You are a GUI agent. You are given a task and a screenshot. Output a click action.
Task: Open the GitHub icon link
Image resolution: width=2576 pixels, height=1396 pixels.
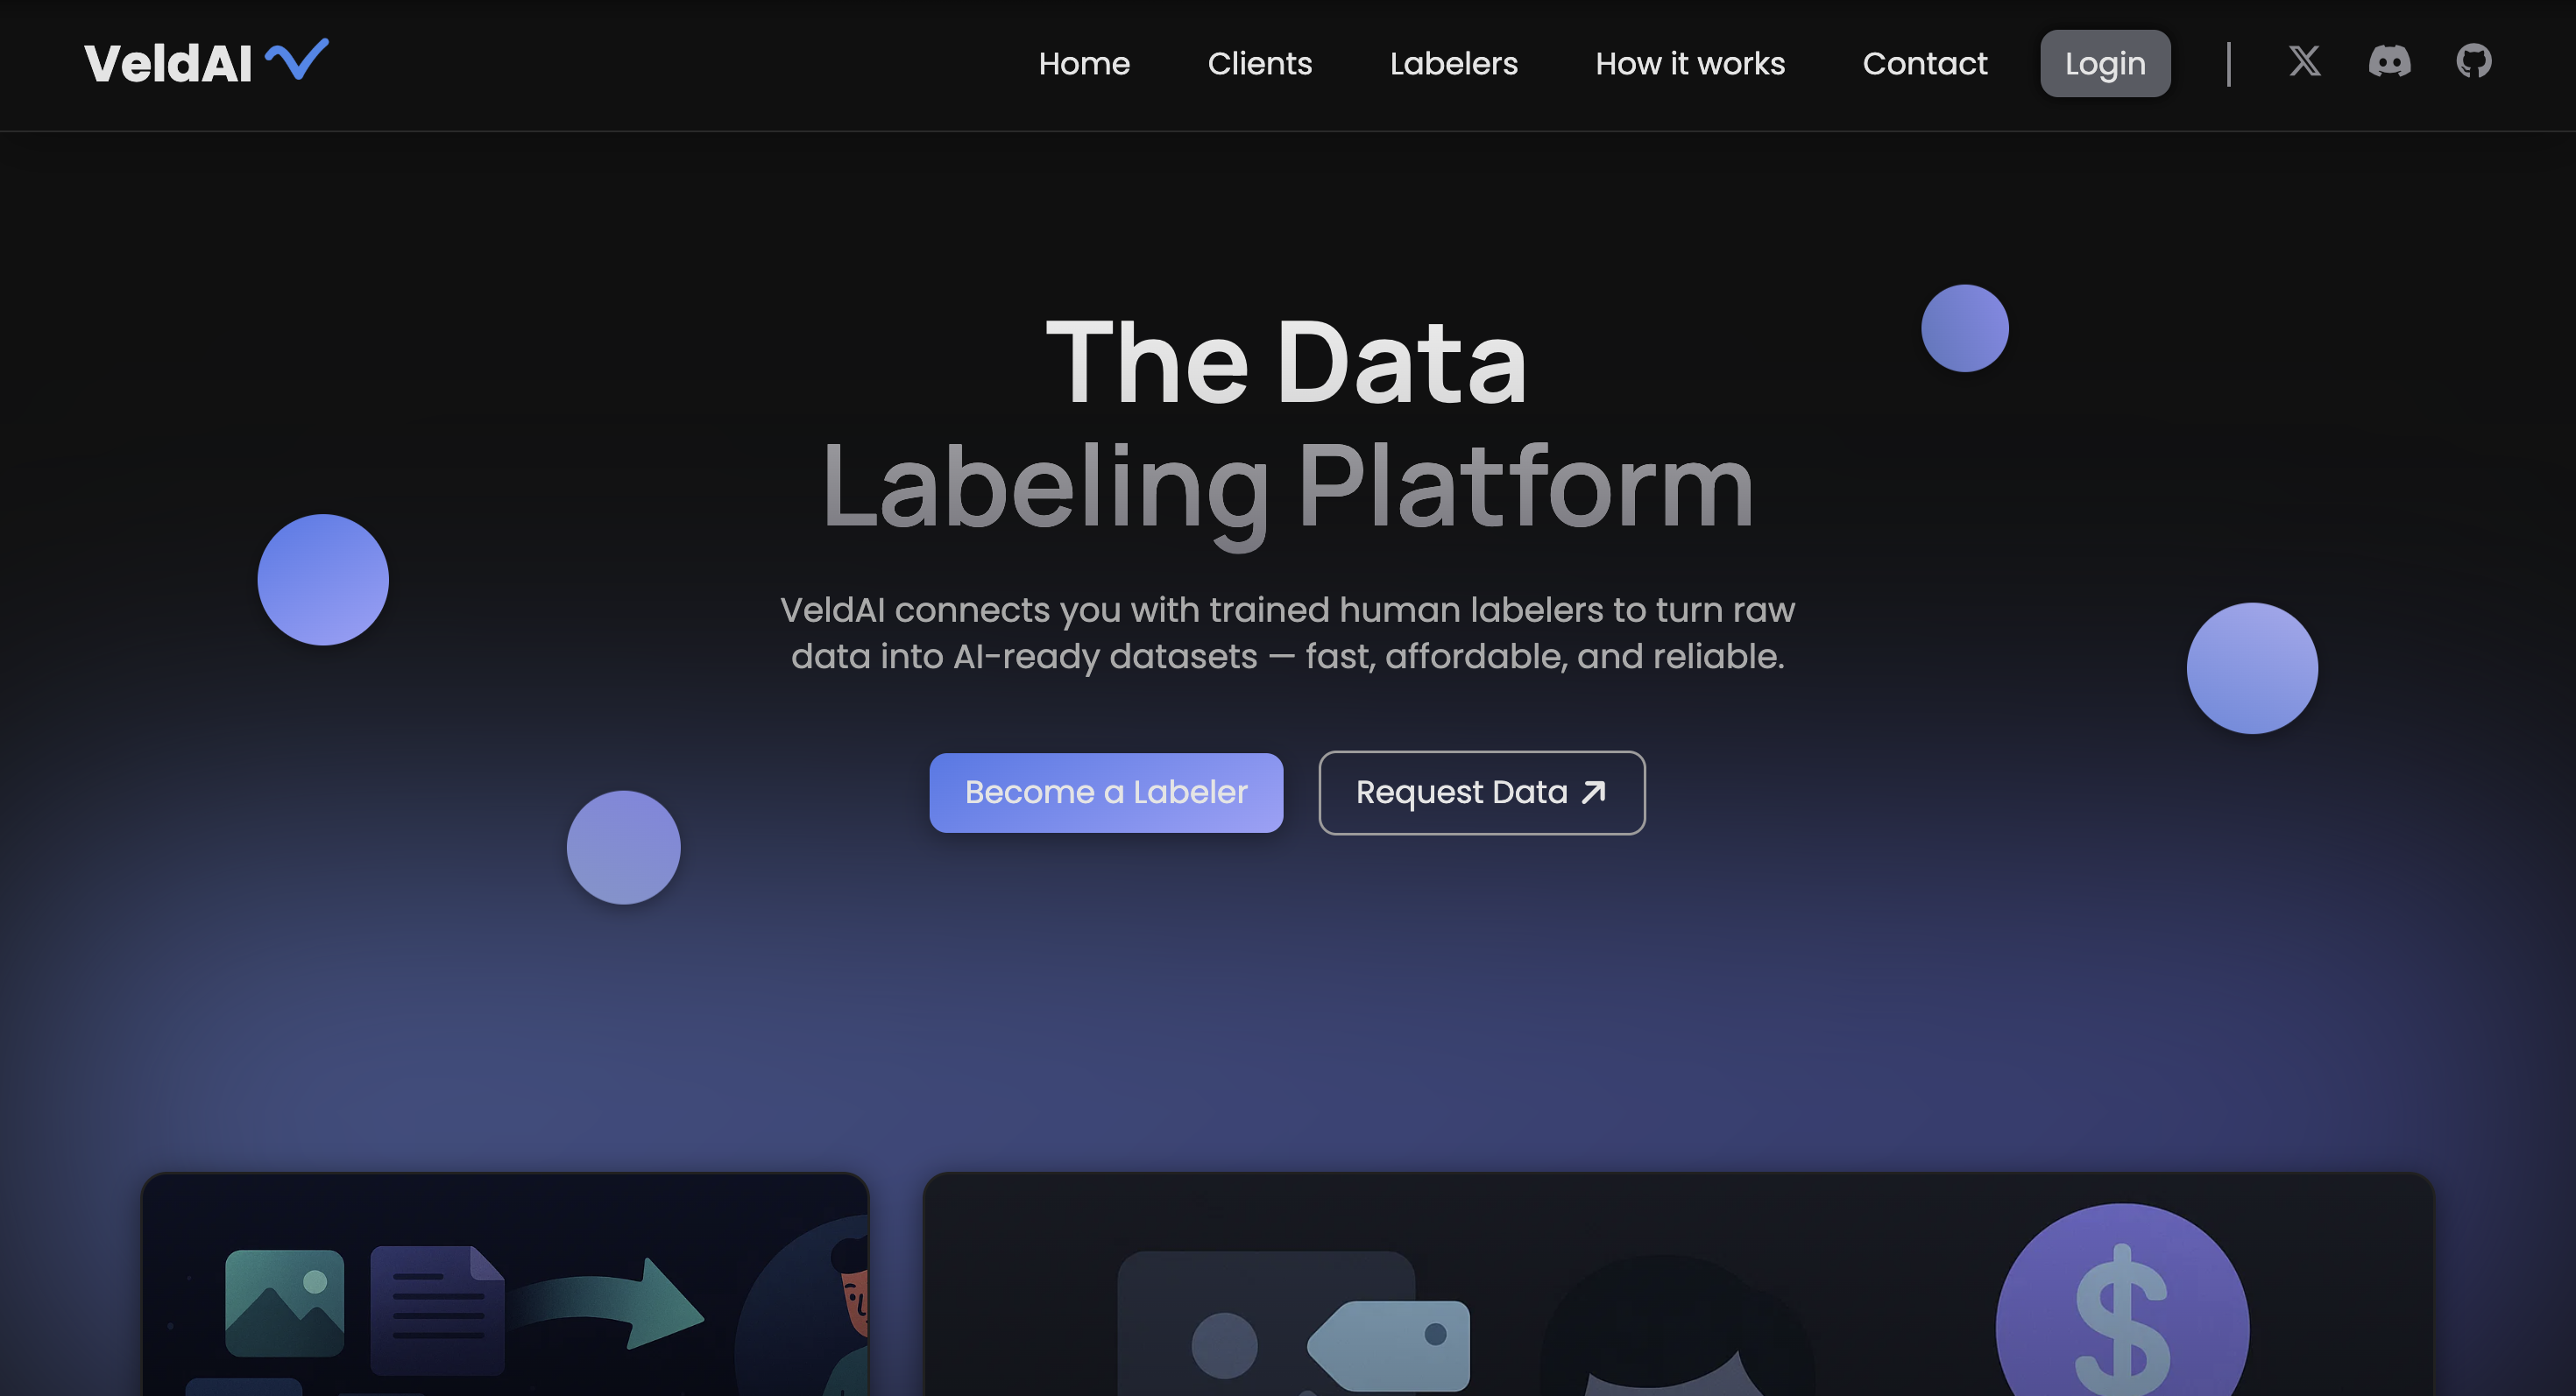click(x=2473, y=62)
